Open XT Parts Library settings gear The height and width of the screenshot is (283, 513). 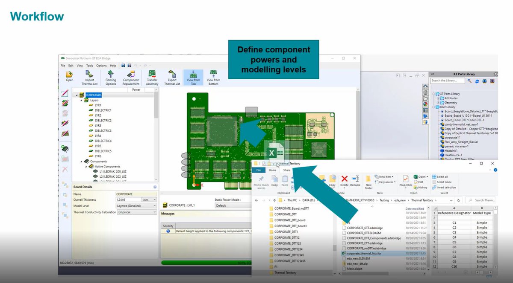(x=496, y=74)
